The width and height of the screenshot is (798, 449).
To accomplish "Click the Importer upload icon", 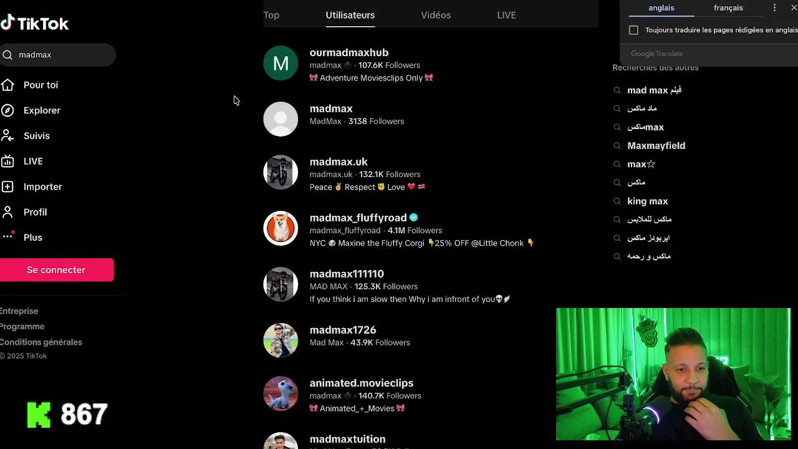I will pos(7,186).
